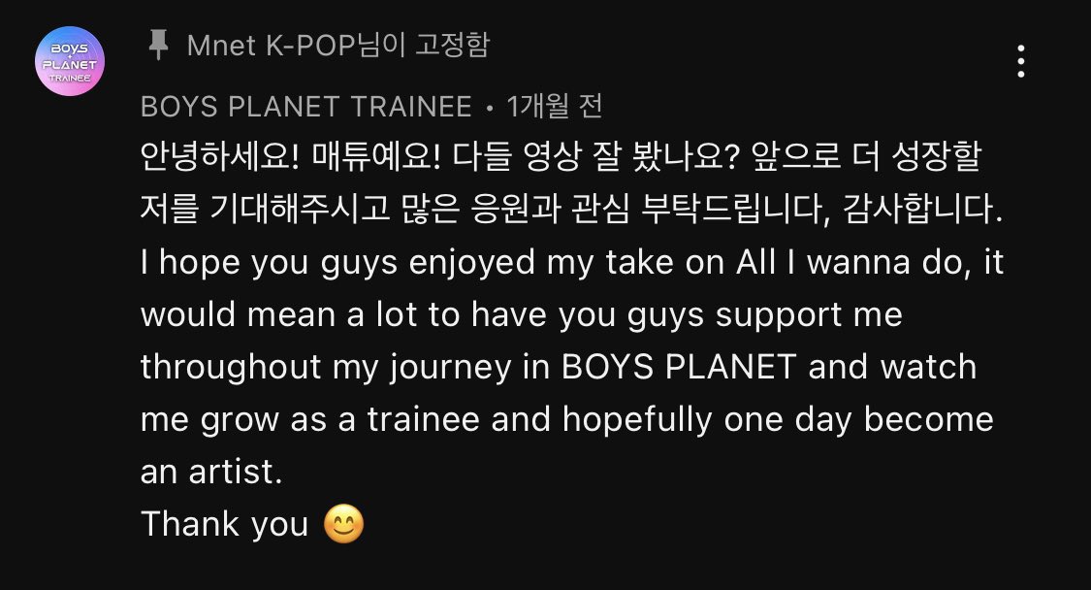The width and height of the screenshot is (1091, 590).
Task: Click the line starting "would mean a lot"
Action: 522,315
